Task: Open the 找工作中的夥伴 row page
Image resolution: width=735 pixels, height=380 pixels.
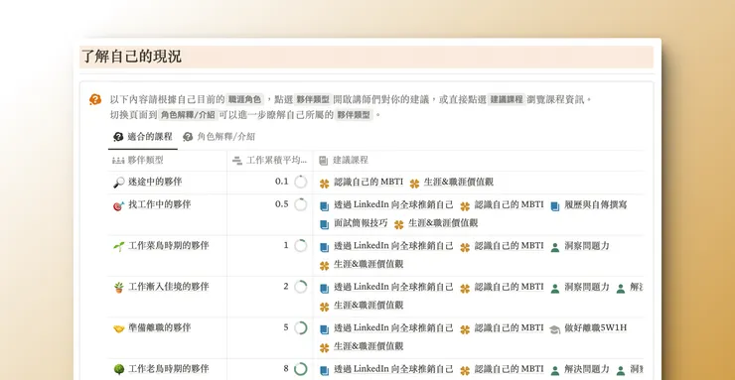Action: click(159, 204)
